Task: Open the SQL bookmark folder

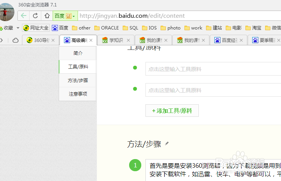Action: point(130,28)
